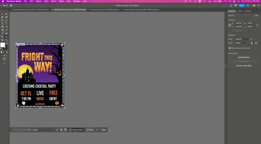Open the Preset dropdown in Properties panel
The image size is (261, 144).
click(x=242, y=43)
